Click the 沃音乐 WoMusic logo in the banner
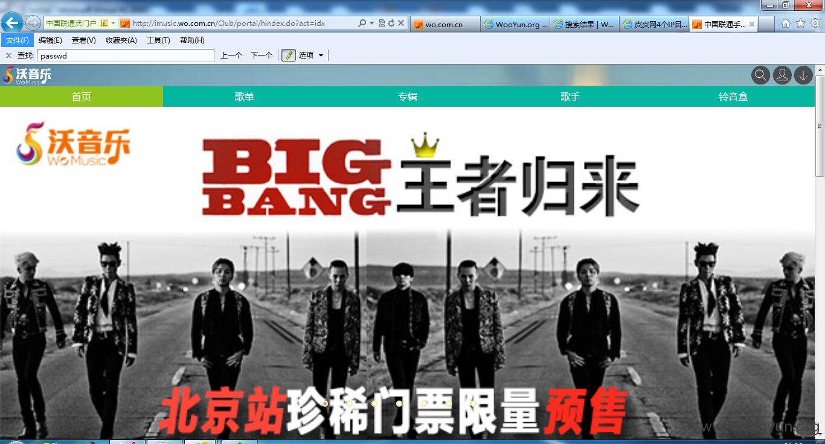This screenshot has width=825, height=444. click(73, 144)
